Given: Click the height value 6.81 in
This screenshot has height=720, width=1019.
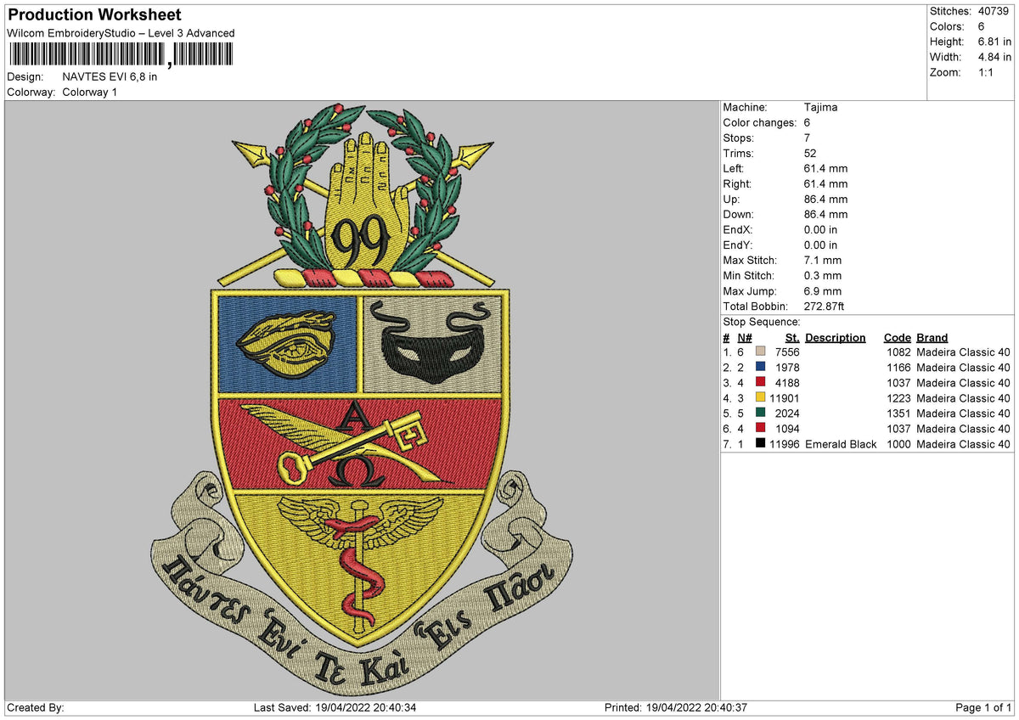Looking at the screenshot, I should [996, 42].
